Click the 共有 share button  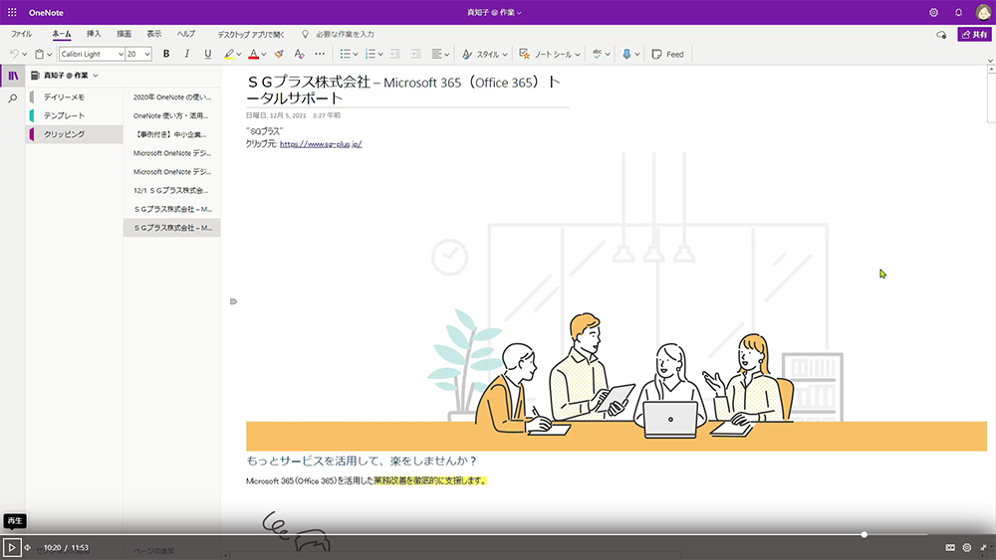click(974, 34)
